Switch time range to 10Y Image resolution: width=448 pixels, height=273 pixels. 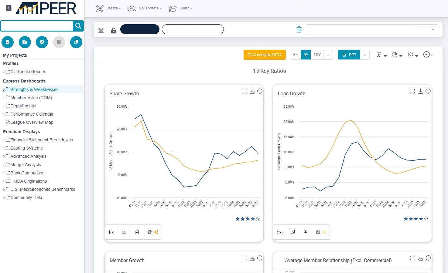click(x=317, y=55)
